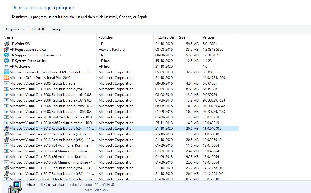This screenshot has height=193, width=311.
Task: Sort programs by the Installed On column
Action: coord(165,37)
